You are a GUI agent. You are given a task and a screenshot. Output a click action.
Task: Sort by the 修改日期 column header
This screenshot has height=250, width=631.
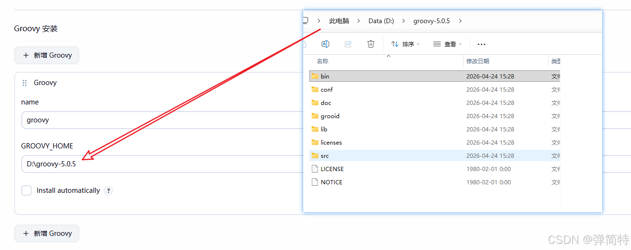pyautogui.click(x=478, y=61)
